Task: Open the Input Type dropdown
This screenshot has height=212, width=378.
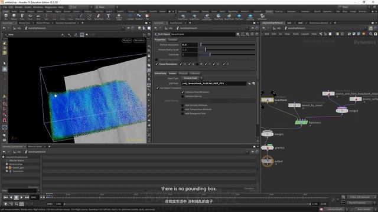Action: click(x=192, y=78)
